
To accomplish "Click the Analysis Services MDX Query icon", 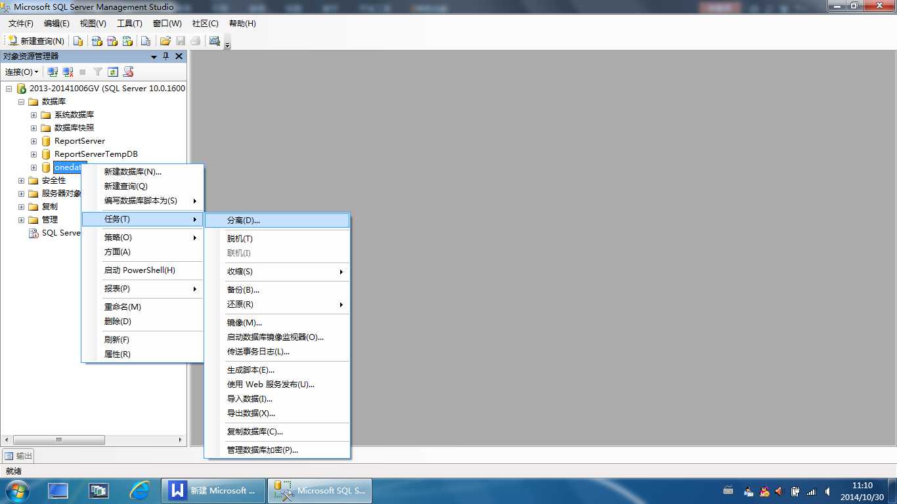I will tap(97, 41).
